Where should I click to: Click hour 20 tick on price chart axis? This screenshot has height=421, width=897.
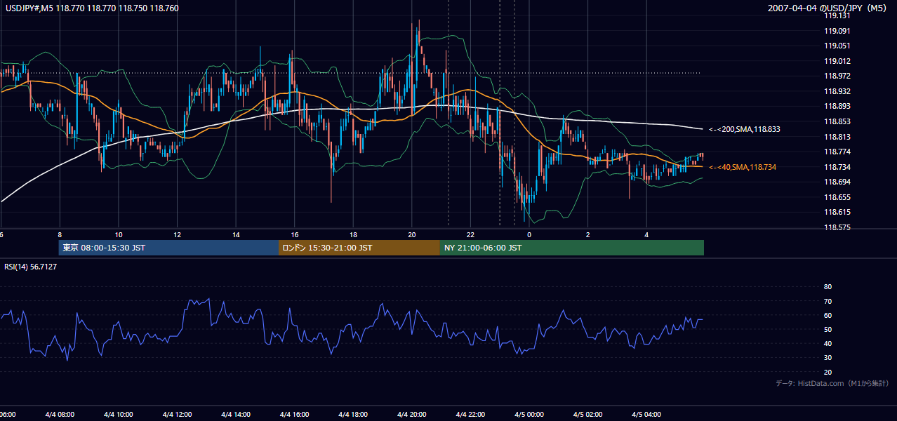(412, 235)
